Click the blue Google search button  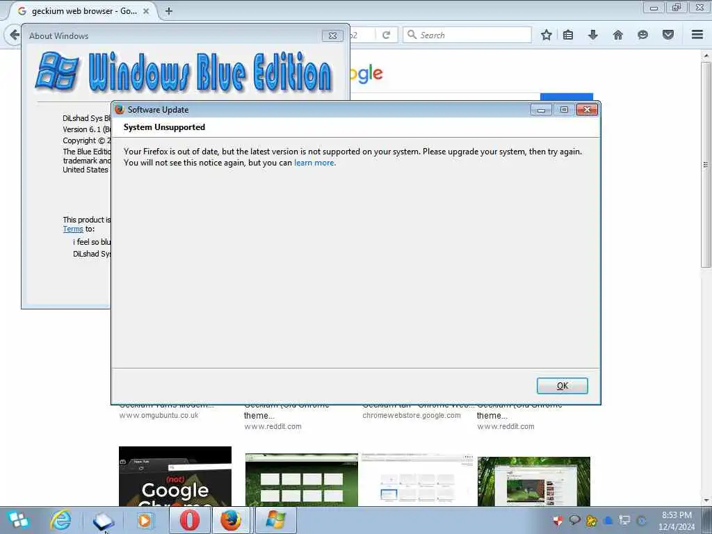click(x=567, y=97)
